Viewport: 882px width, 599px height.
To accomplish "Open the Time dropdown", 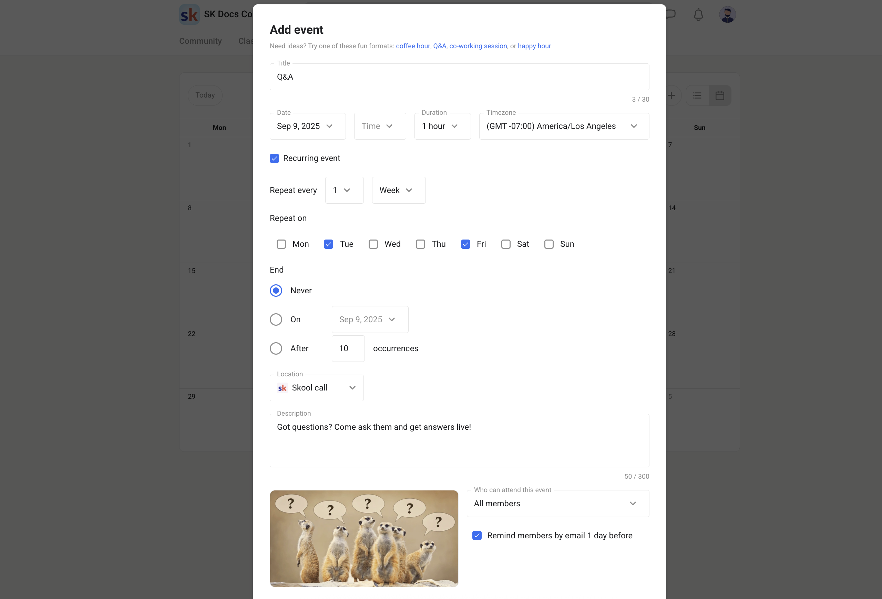I will point(380,126).
